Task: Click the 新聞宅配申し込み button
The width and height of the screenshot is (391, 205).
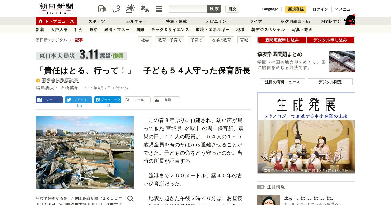Action: click(282, 40)
